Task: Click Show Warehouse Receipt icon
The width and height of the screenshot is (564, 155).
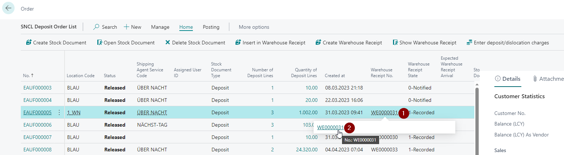Action: [x=395, y=43]
